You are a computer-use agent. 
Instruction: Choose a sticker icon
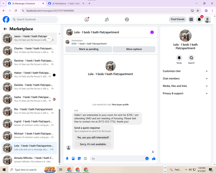(79, 159)
